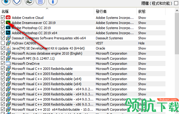Uncheck the Java SE Development Kit checkbox

[x=3, y=48]
